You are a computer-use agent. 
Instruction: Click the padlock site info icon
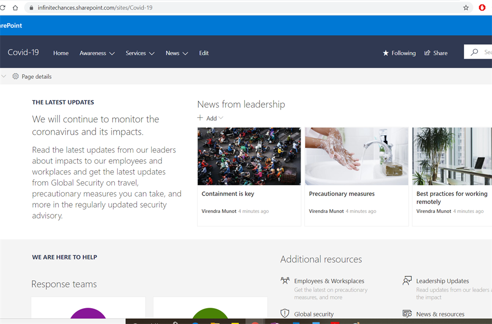coord(31,8)
